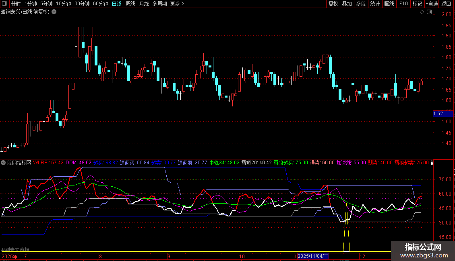Toggle 叠加 overlay comparison
Viewport: 455px width, 261px height.
click(x=347, y=4)
